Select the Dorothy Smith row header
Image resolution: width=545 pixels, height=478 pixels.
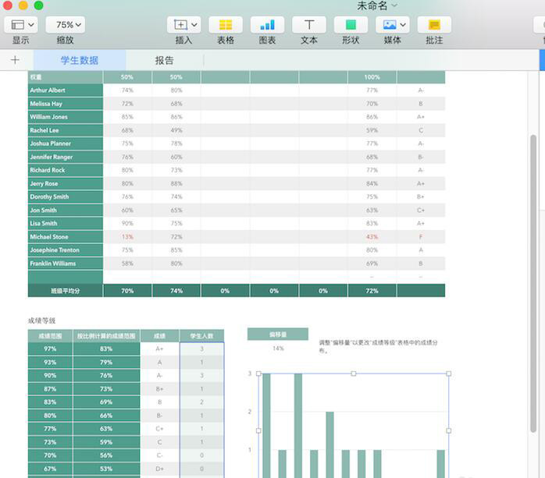[66, 197]
